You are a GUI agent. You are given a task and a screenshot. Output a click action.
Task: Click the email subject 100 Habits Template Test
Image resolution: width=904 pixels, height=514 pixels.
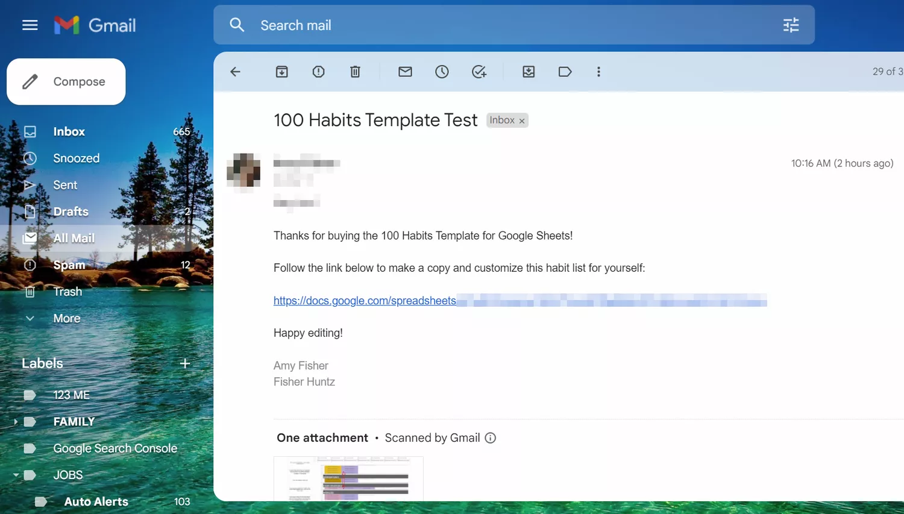[375, 120]
